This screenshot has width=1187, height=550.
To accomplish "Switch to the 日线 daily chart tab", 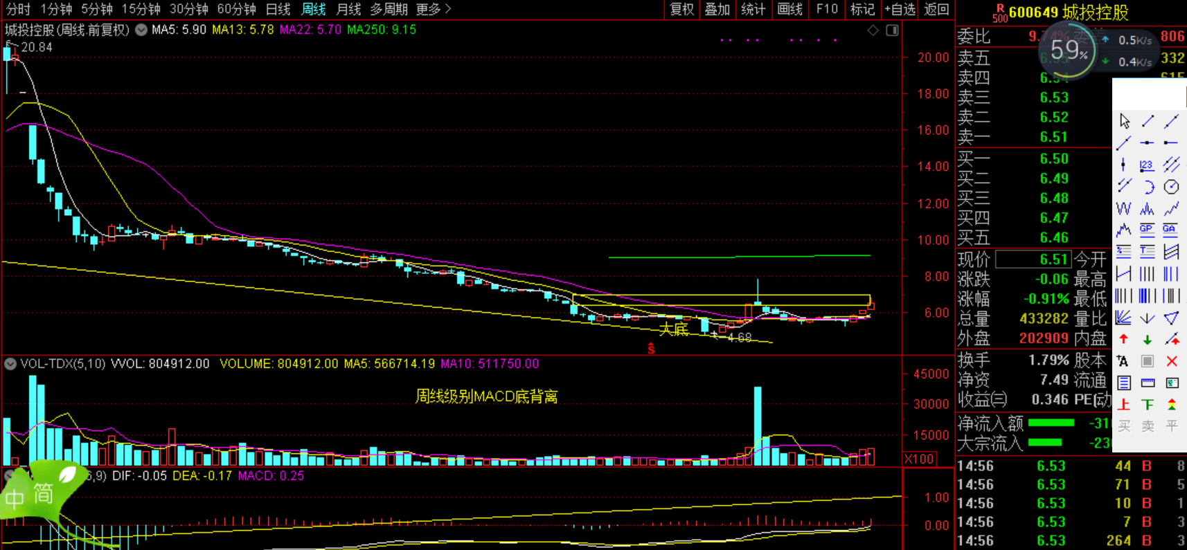I will click(278, 9).
